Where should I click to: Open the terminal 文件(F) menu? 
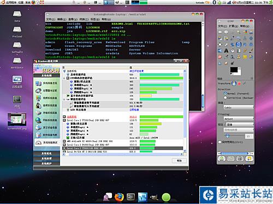click(x=51, y=19)
